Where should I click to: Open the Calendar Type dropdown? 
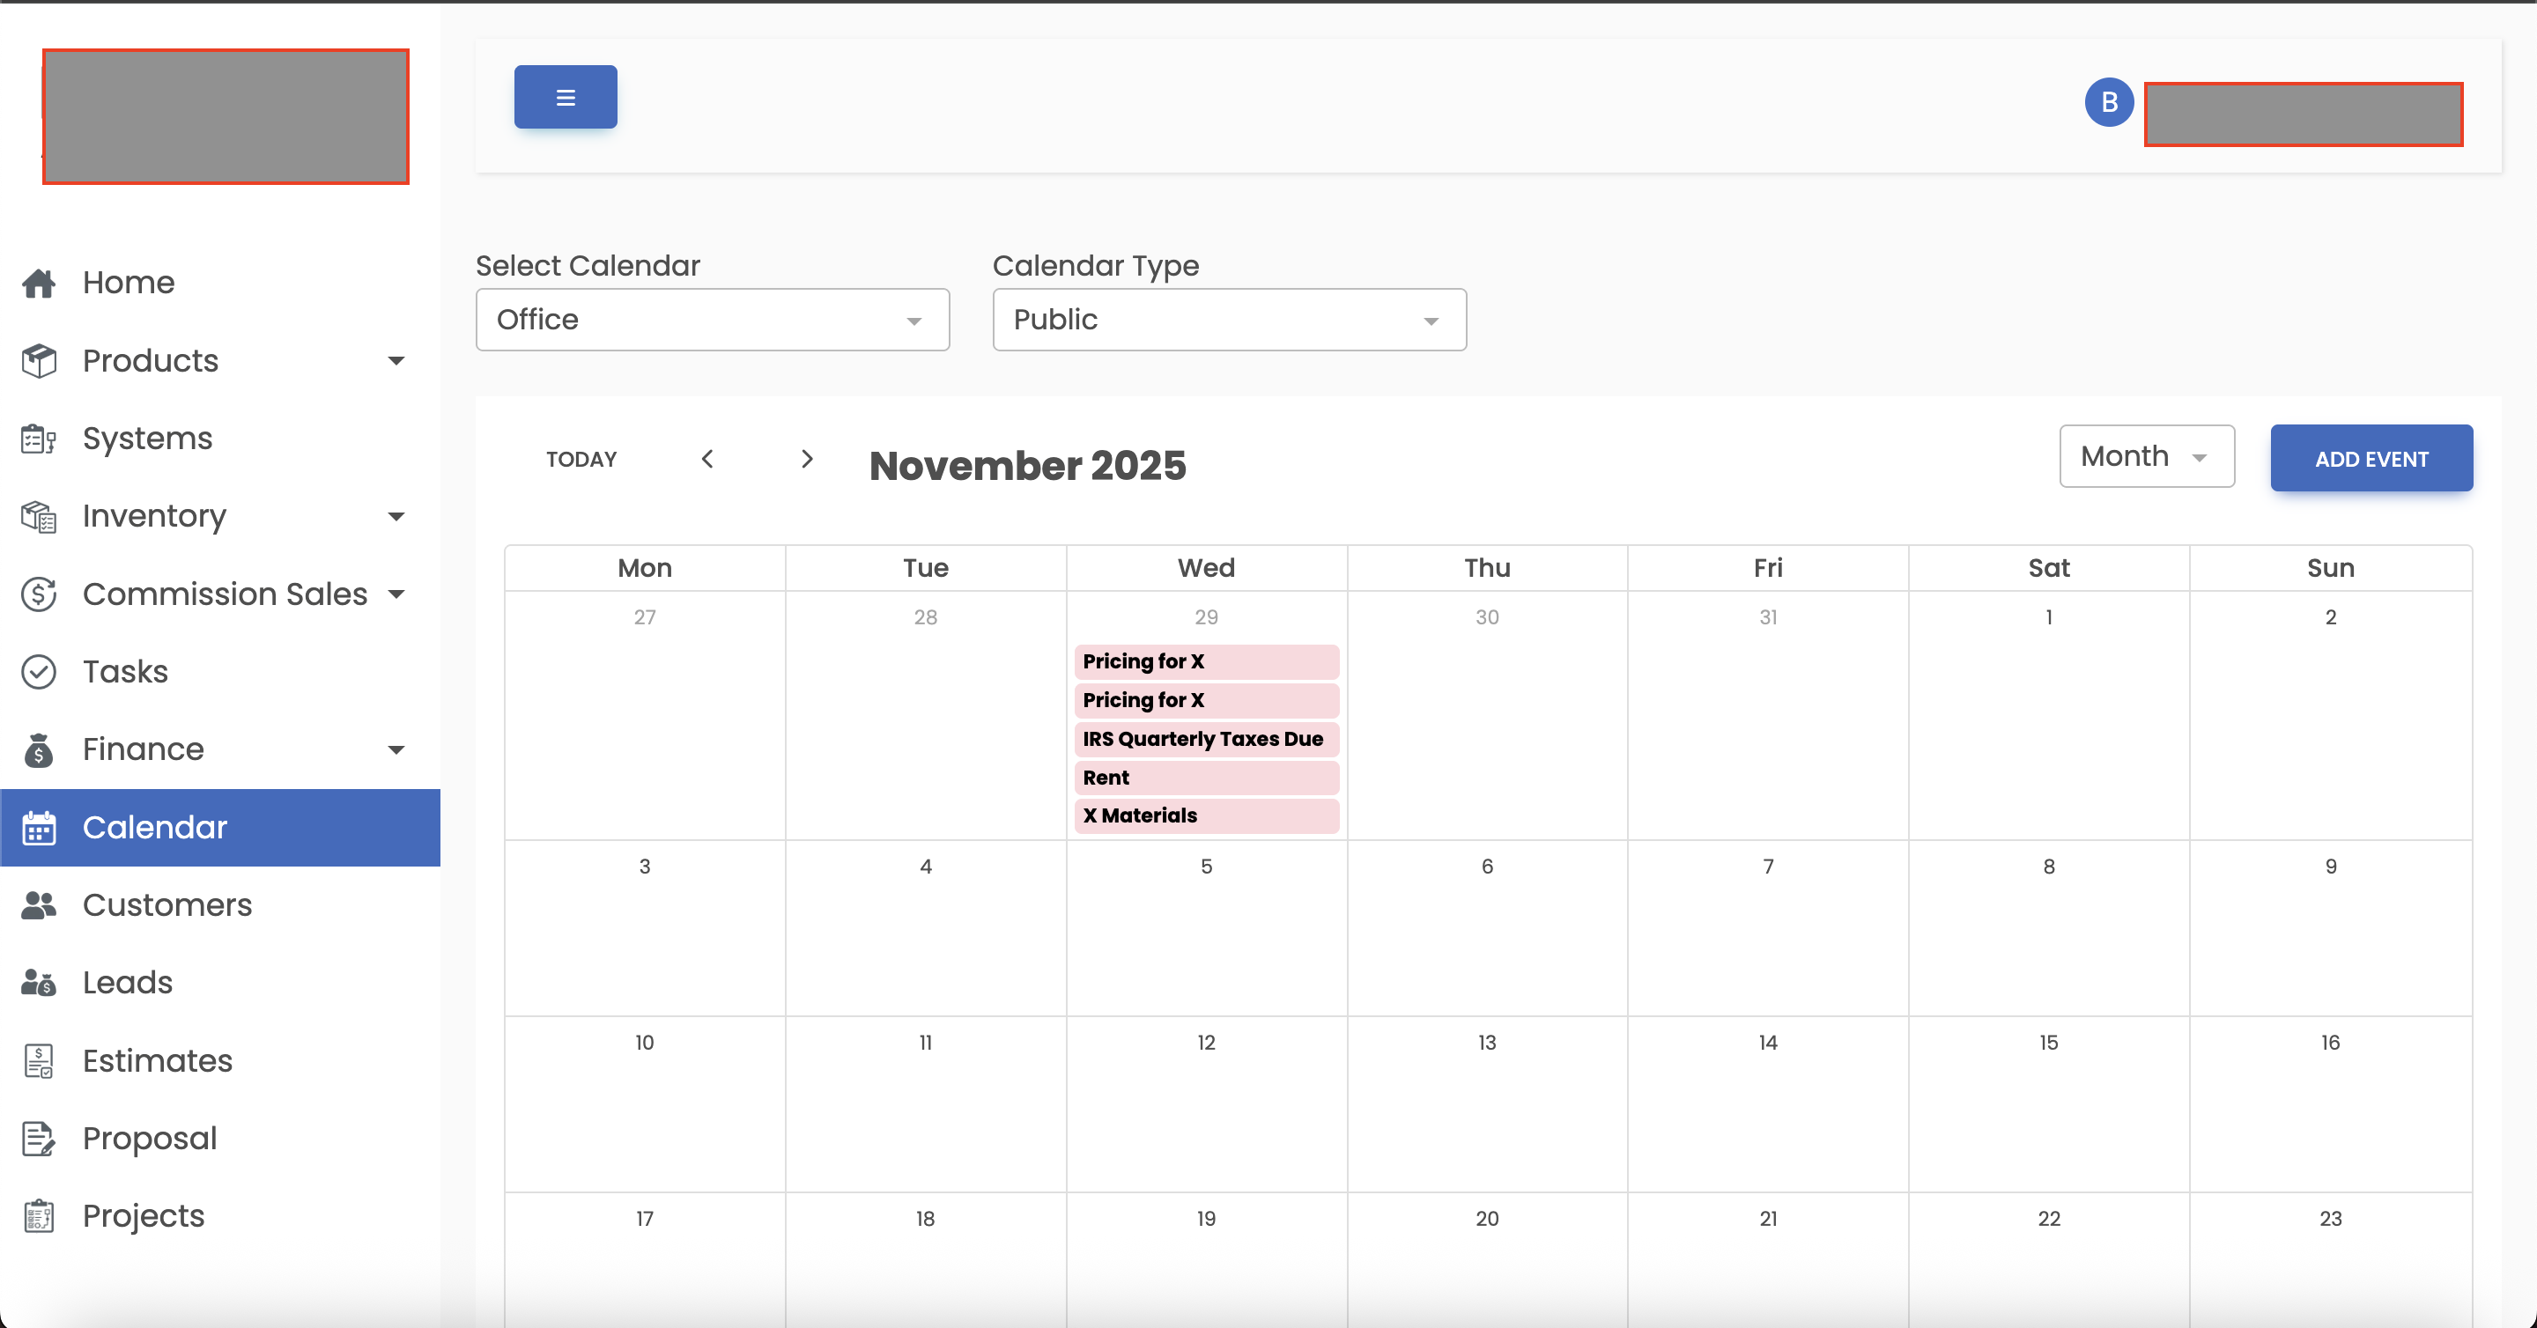click(x=1228, y=319)
